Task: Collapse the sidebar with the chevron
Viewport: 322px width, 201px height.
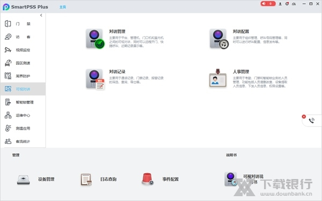Action: [x=41, y=15]
